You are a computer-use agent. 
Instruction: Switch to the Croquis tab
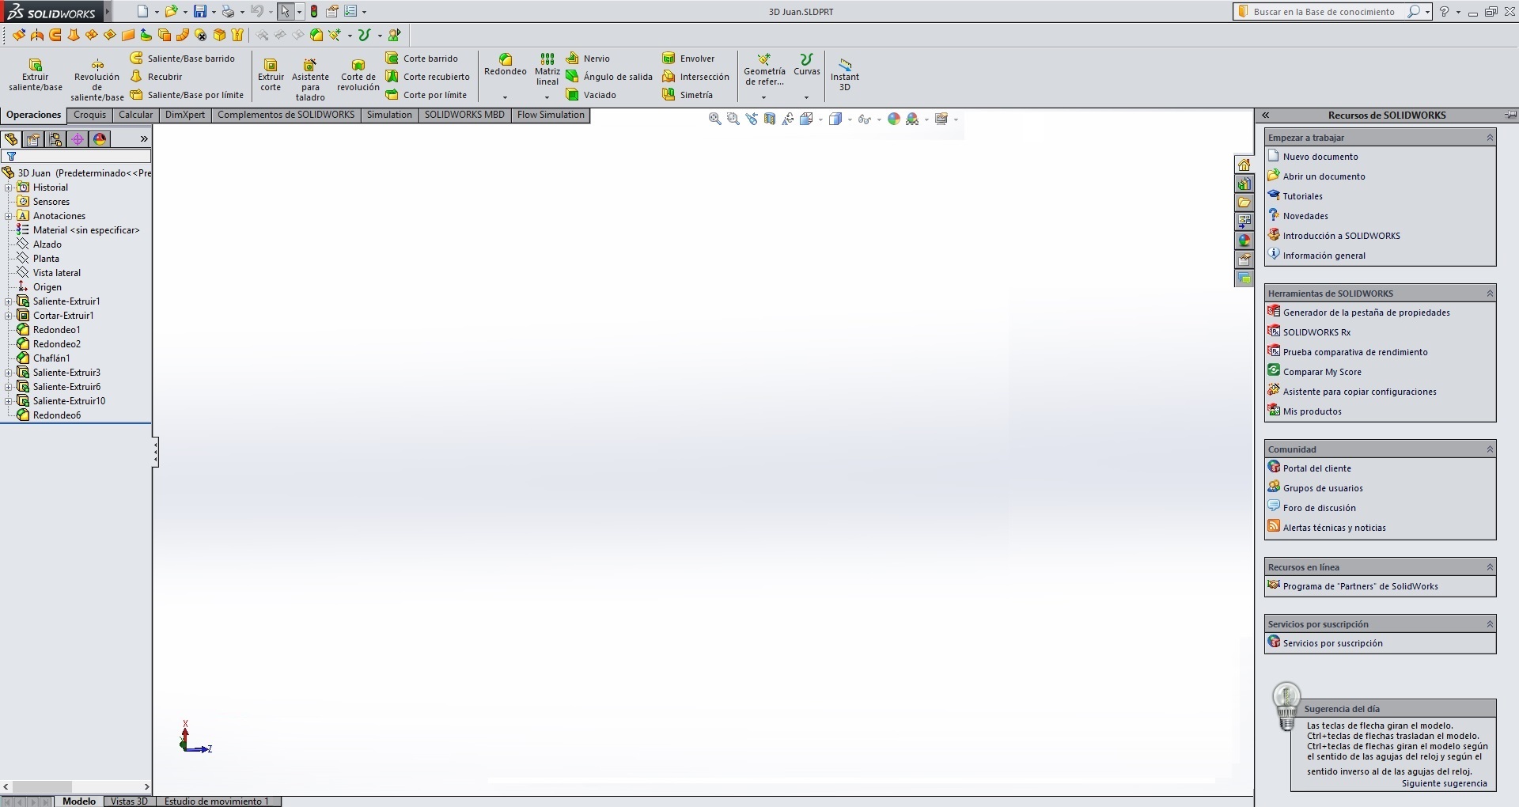(89, 115)
